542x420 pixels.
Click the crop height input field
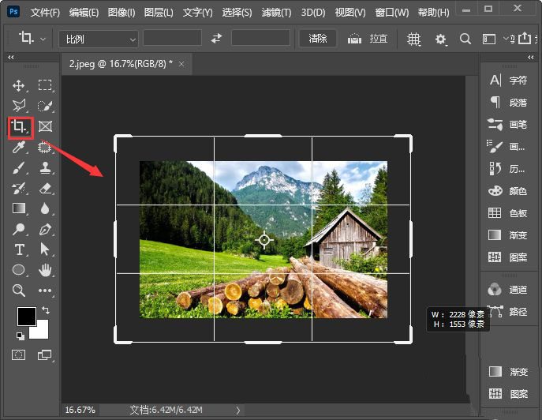click(x=260, y=38)
